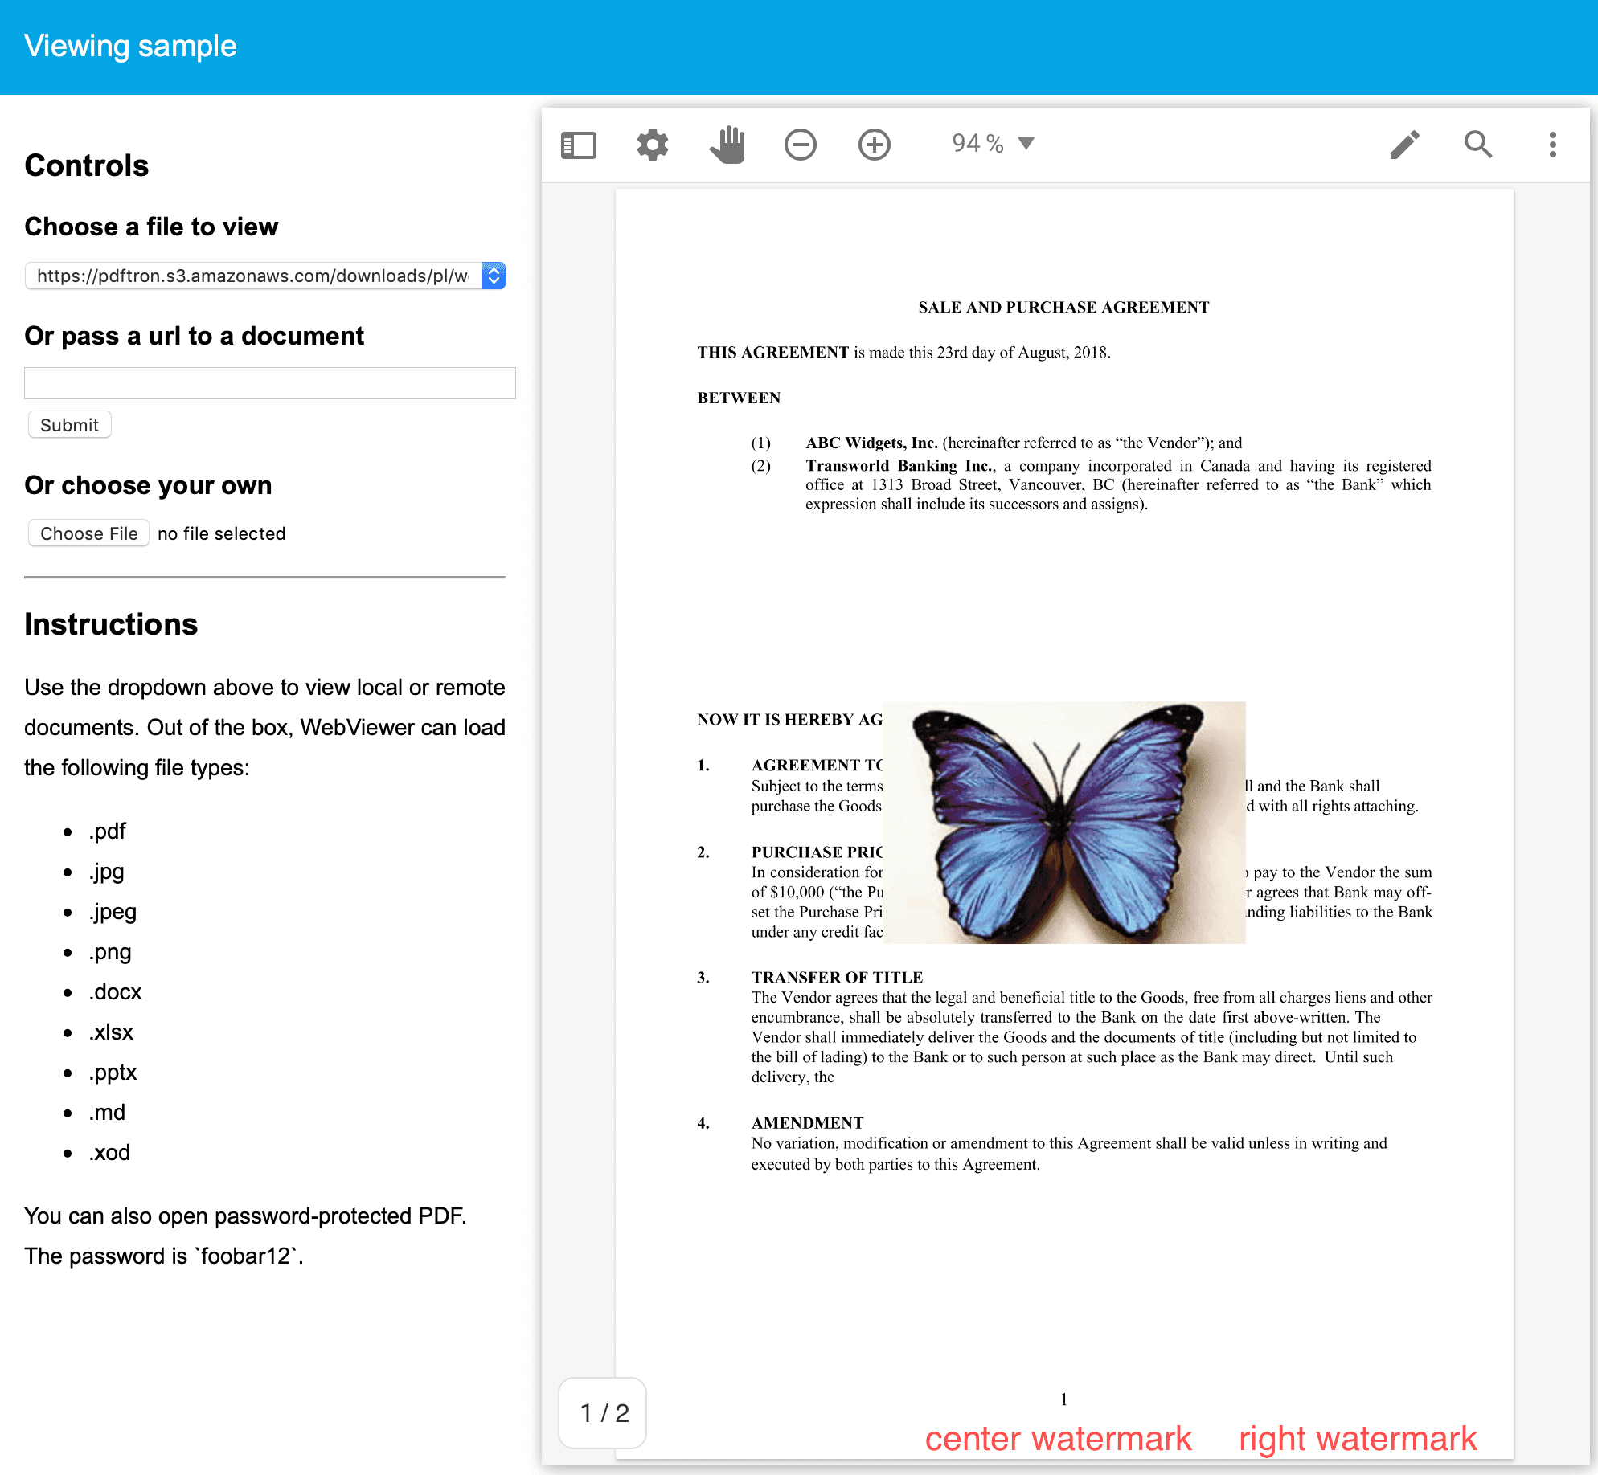This screenshot has height=1475, width=1598.
Task: Open the annotation pencil tools
Action: [1404, 145]
